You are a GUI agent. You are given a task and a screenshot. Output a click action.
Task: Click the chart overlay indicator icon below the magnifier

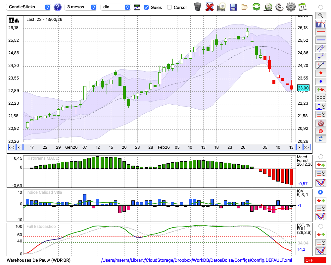(321, 24)
